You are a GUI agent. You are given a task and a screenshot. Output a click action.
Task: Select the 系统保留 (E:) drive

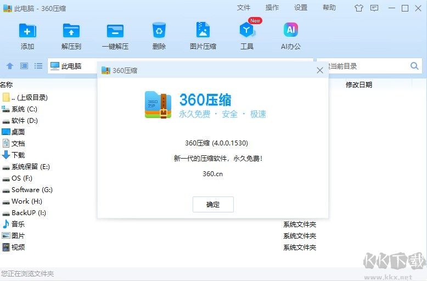coord(26,167)
